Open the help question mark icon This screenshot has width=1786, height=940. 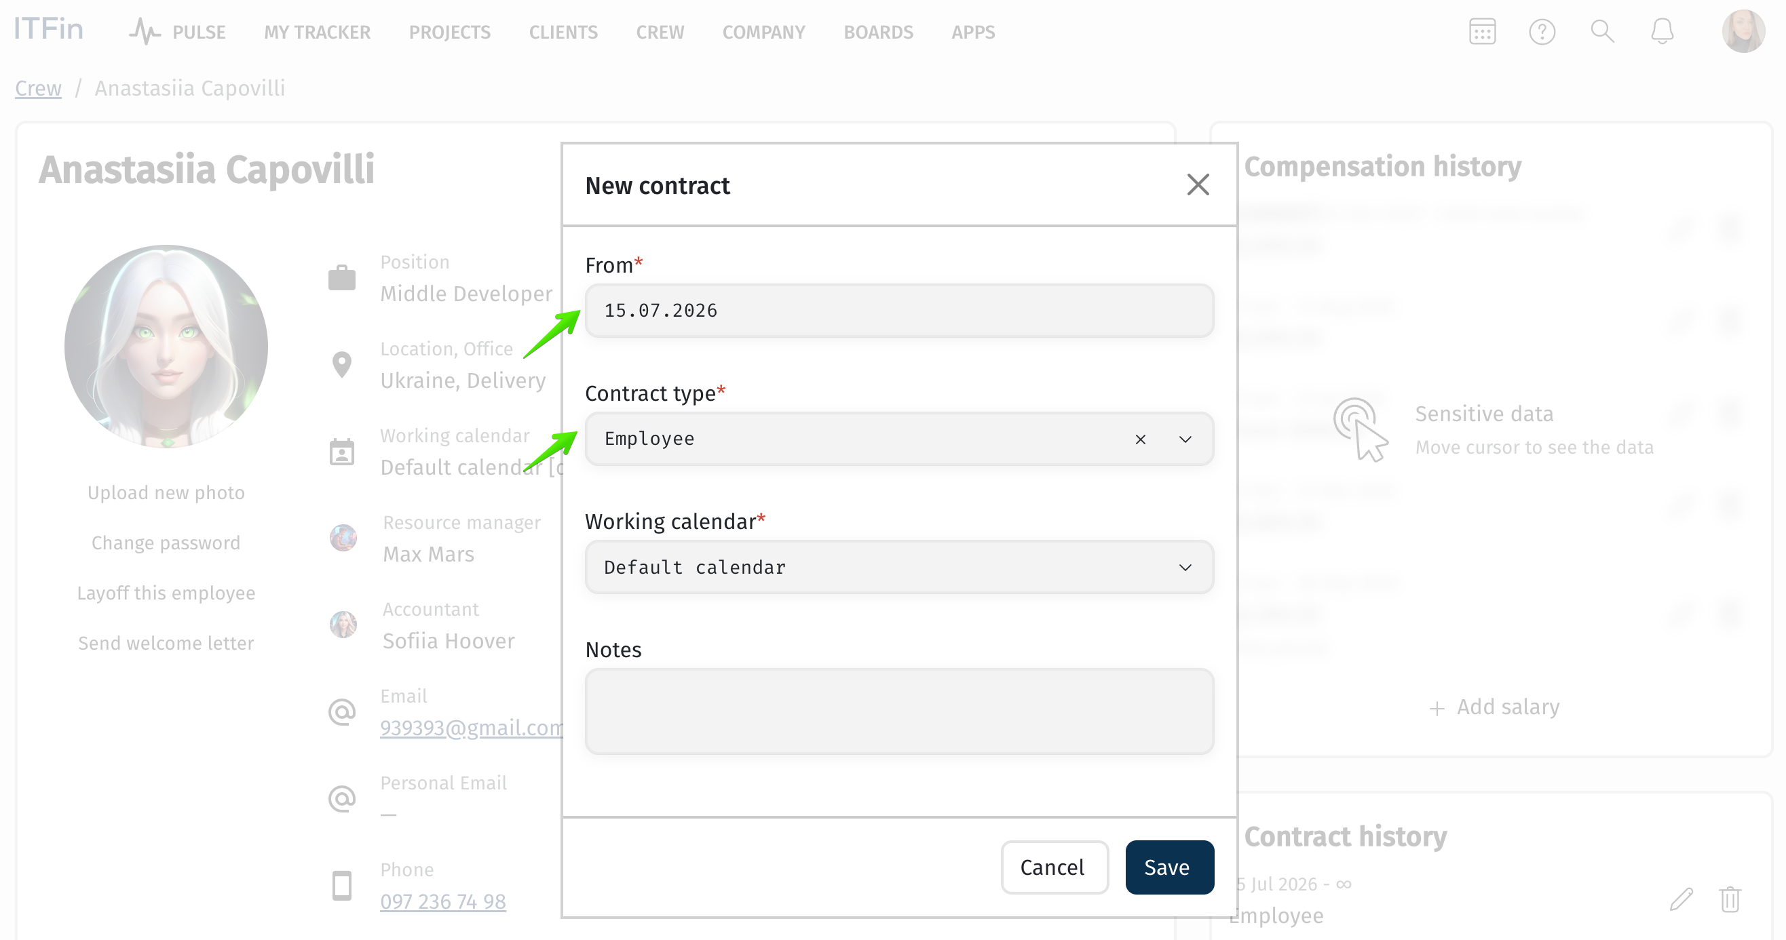pos(1542,32)
